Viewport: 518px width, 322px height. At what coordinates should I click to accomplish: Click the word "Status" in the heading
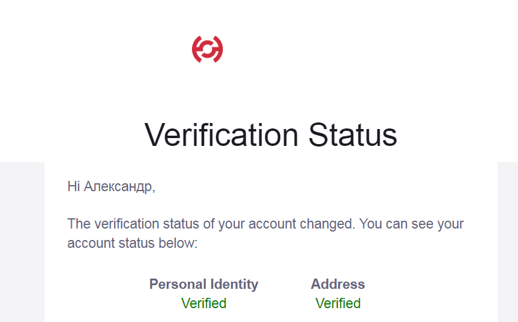click(x=353, y=134)
